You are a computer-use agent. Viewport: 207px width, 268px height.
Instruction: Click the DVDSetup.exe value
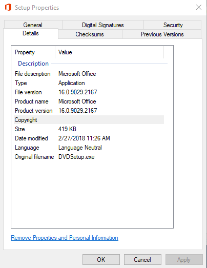tap(76, 157)
